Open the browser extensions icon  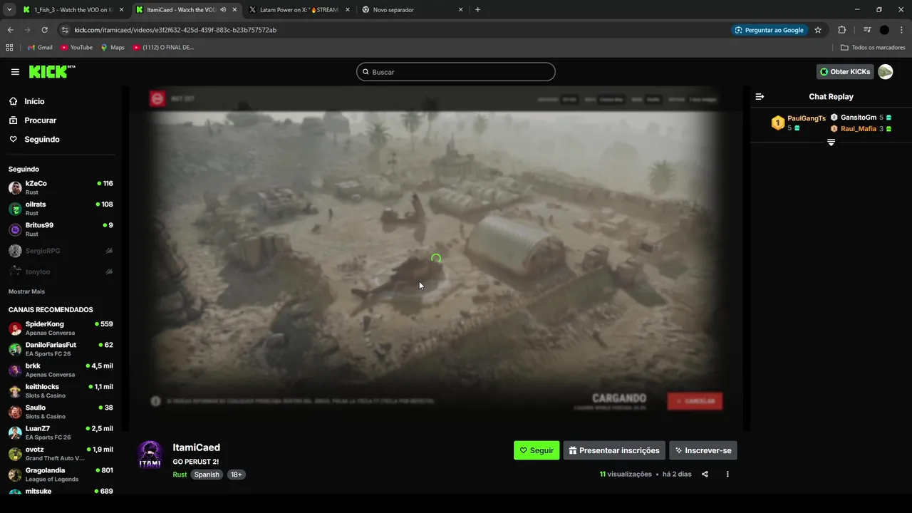click(x=842, y=30)
